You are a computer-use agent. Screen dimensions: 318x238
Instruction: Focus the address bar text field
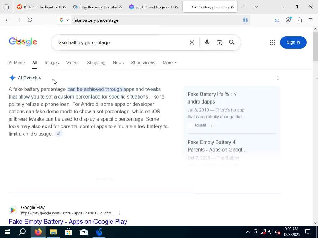point(156,20)
